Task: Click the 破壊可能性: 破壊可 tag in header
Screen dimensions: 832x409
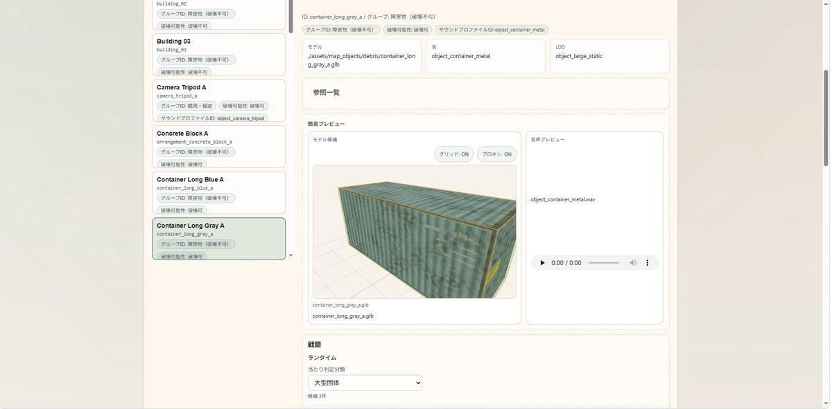Action: (x=408, y=30)
